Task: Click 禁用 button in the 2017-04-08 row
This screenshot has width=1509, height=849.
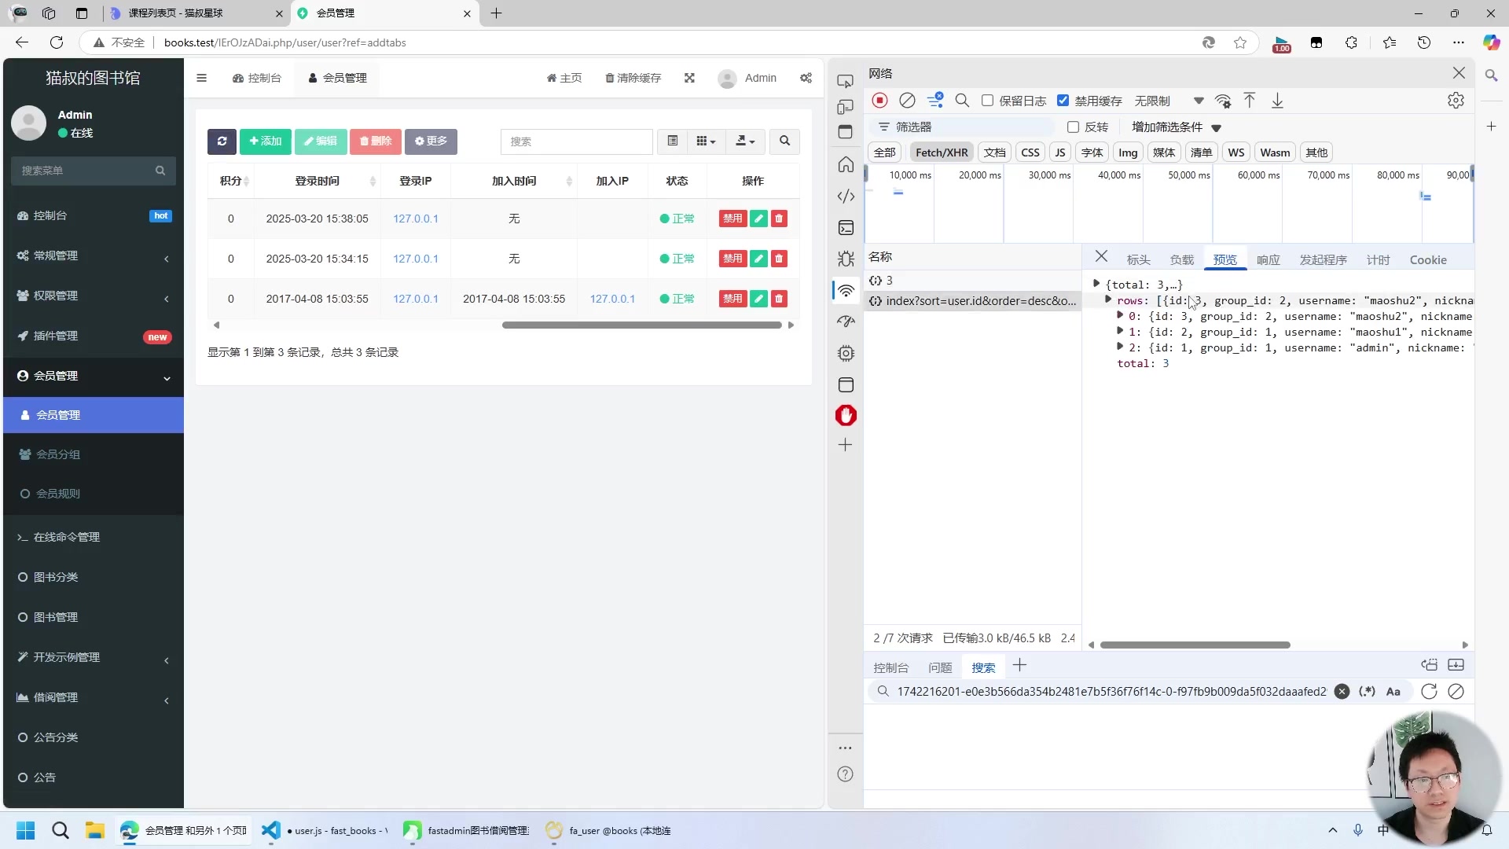Action: coord(732,299)
